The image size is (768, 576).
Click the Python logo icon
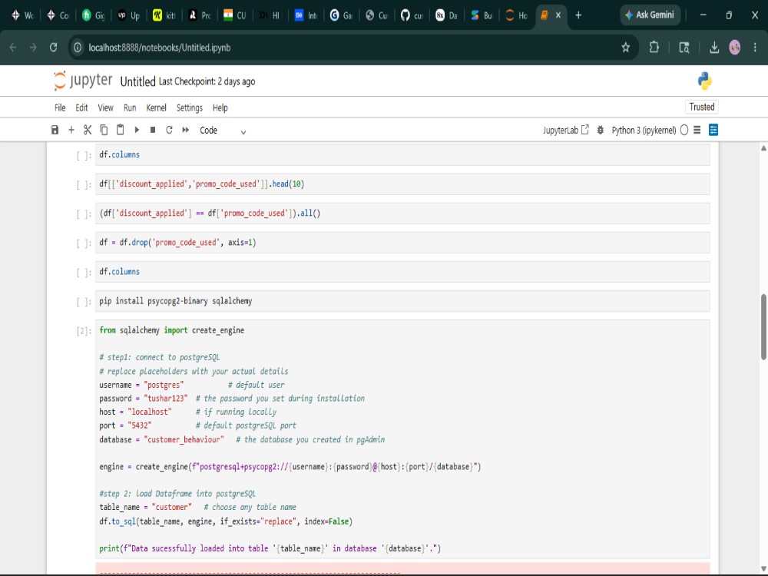[x=704, y=81]
